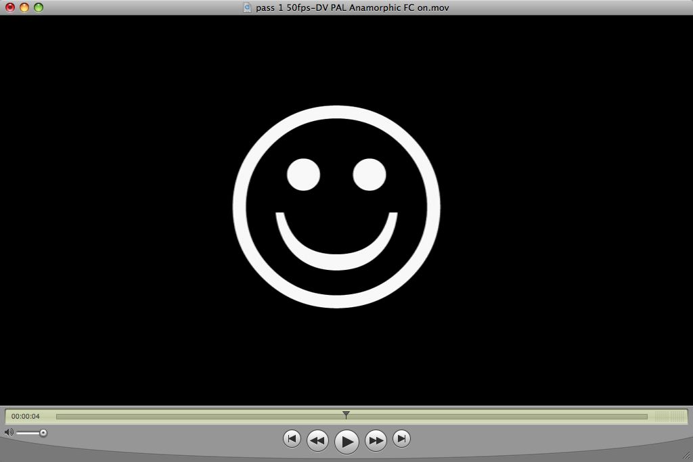Mute audio via the speaker icon

pos(8,432)
